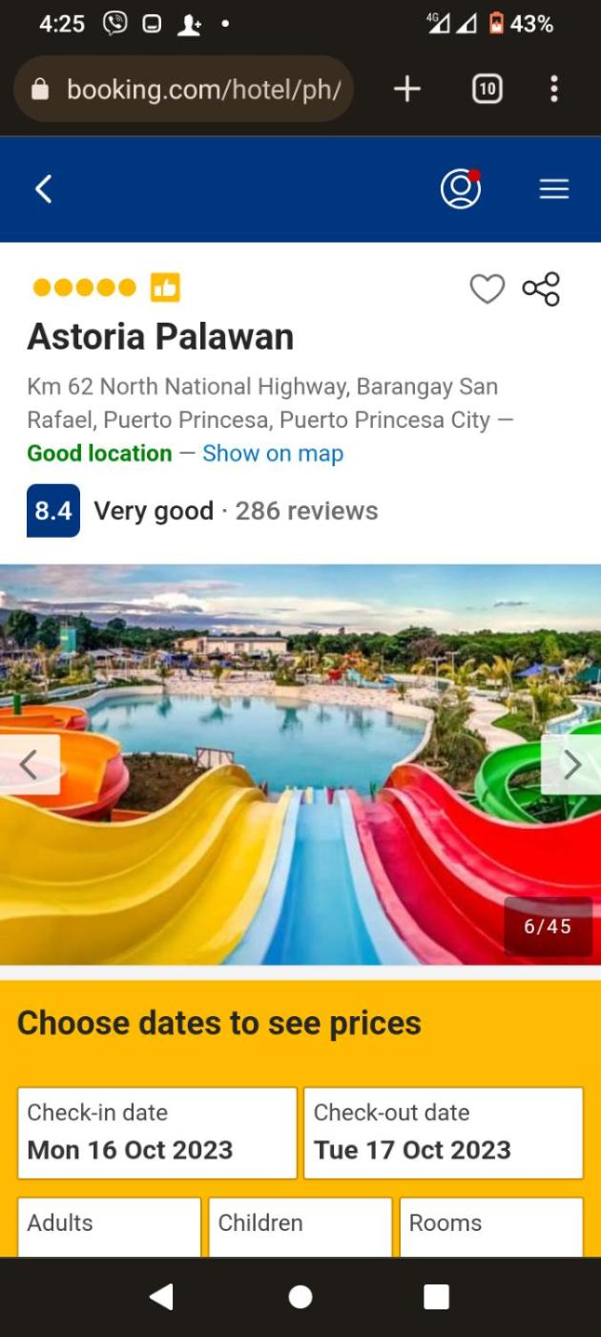Open the water slide photo
The height and width of the screenshot is (1337, 601).
click(300, 764)
